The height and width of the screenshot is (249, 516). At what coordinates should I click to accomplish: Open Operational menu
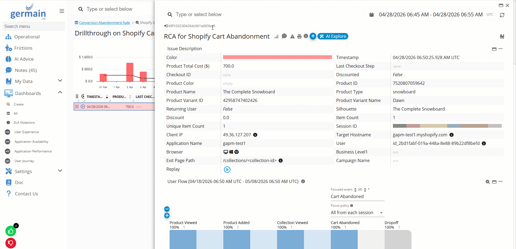pos(27,37)
